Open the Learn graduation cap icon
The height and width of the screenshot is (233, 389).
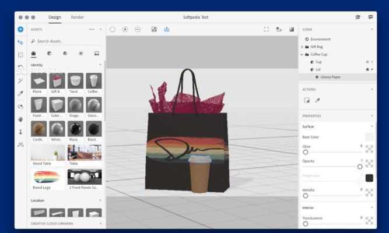tap(358, 17)
